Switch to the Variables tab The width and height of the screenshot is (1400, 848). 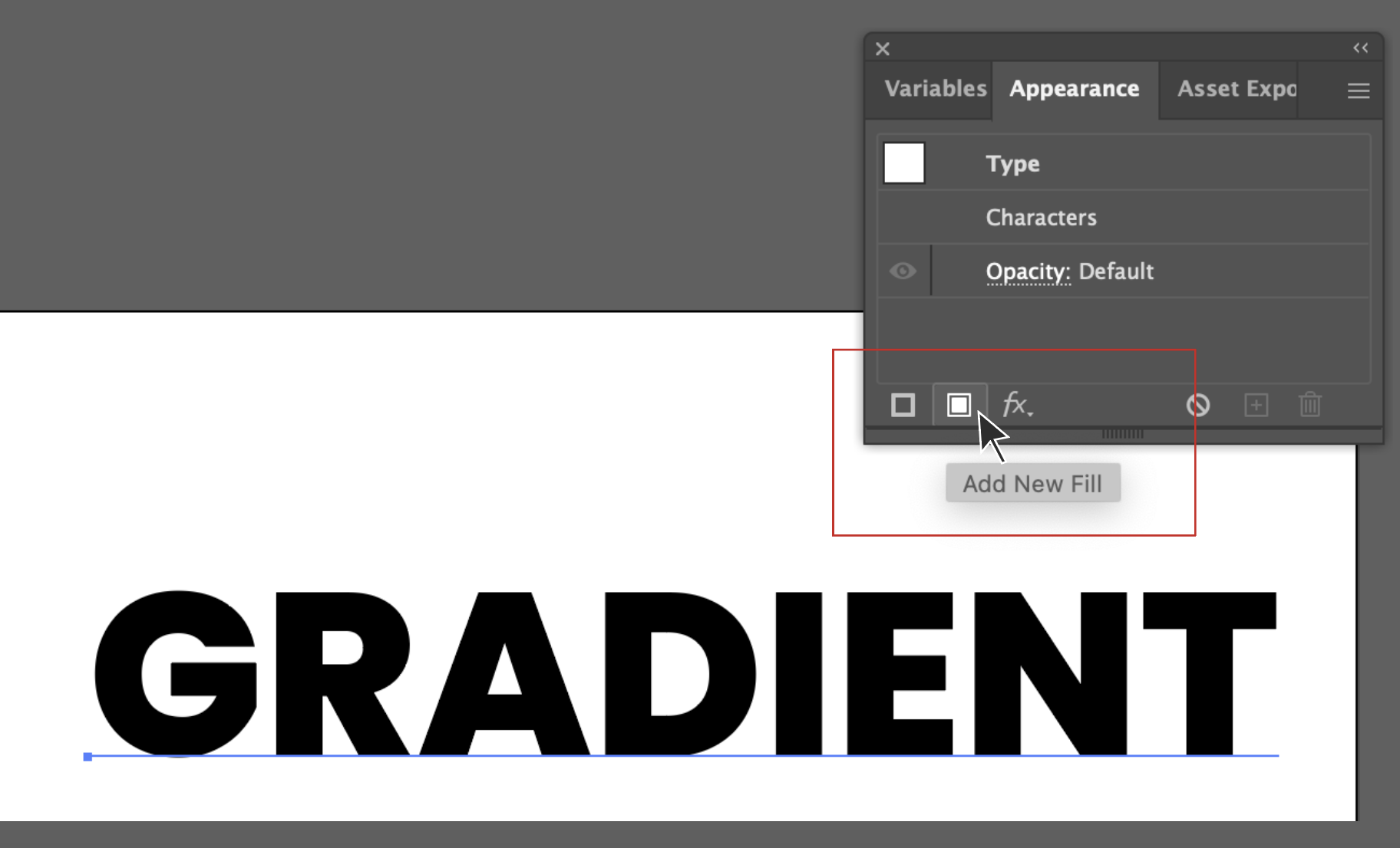coord(936,89)
